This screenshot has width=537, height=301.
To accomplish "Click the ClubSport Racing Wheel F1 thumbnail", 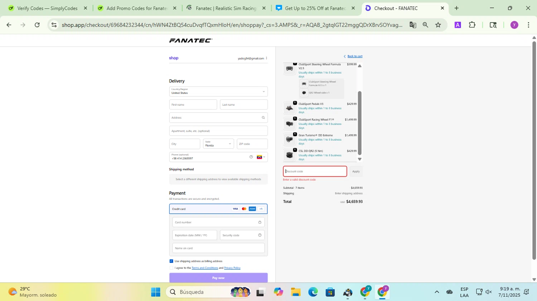I will (x=289, y=124).
